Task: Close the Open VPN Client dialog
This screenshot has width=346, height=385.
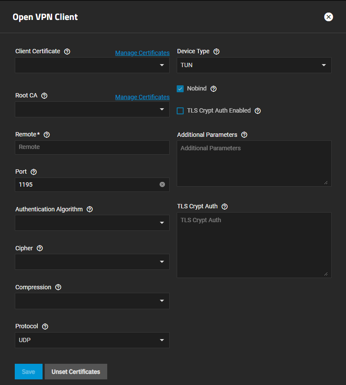Action: 329,17
